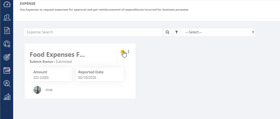
Task: Open the Food Expenses card title
Action: pos(57,55)
